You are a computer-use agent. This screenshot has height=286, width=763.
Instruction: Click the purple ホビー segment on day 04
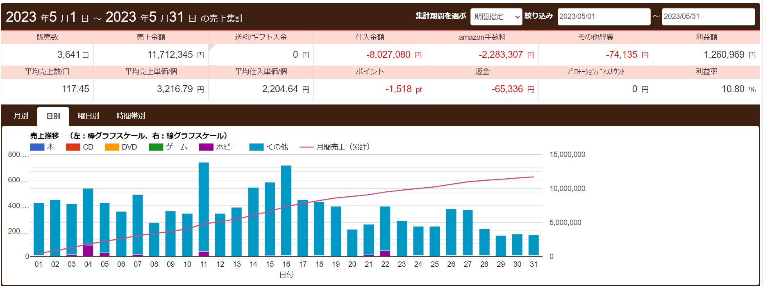tap(88, 251)
